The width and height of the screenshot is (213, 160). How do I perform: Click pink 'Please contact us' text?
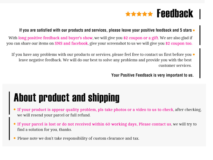155,124
